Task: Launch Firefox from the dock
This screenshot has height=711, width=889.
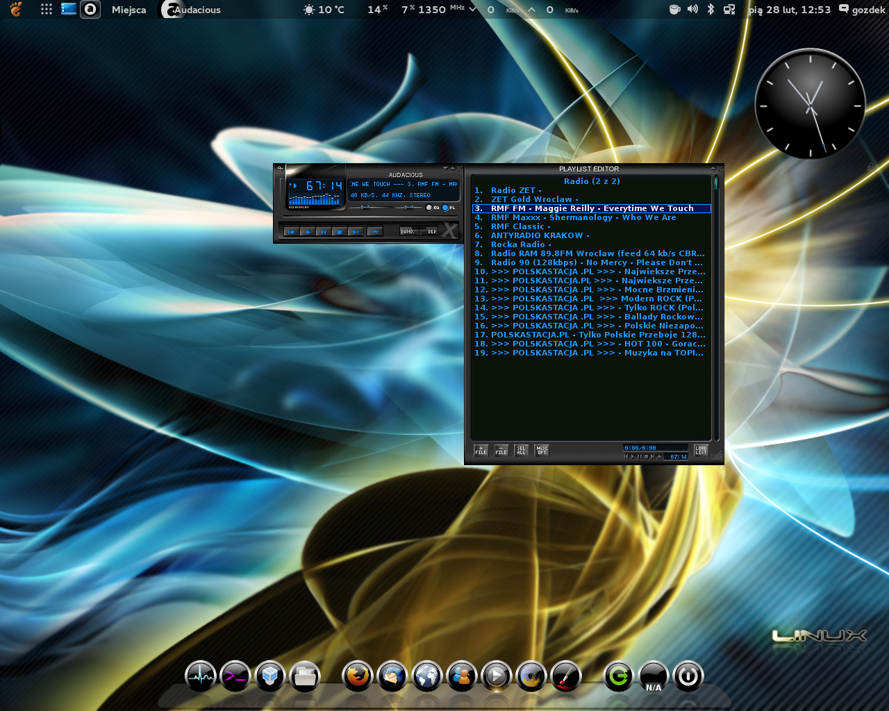Action: (358, 676)
